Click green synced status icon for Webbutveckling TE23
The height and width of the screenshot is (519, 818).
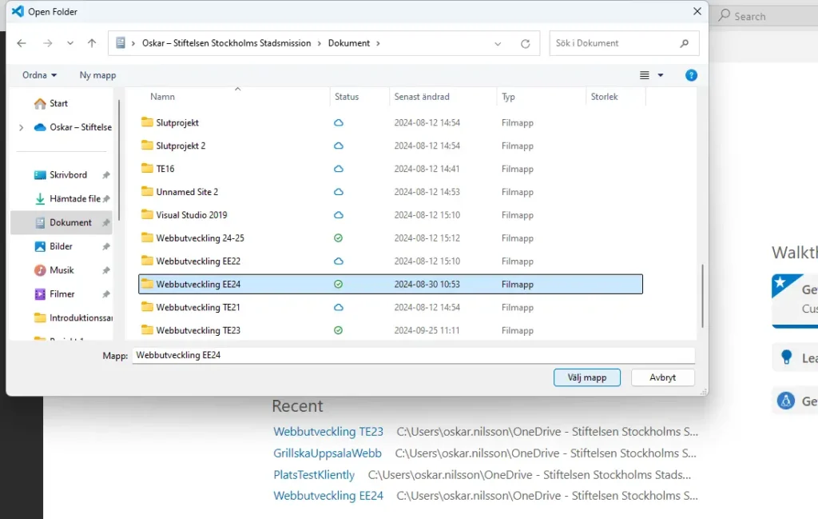coord(338,330)
